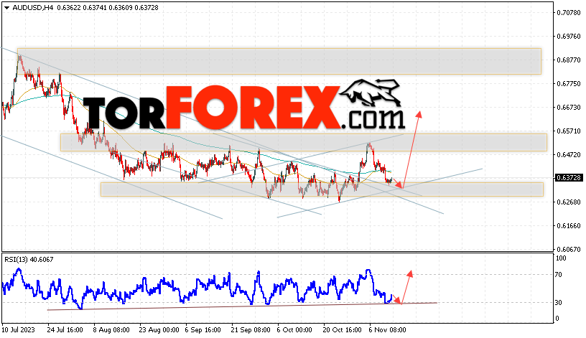Image resolution: width=586 pixels, height=338 pixels.
Task: Select the 6 Oct 00:00 date label
Action: pos(294,330)
